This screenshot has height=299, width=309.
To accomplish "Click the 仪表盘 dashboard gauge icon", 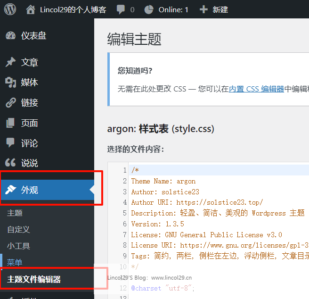I will pyautogui.click(x=10, y=36).
